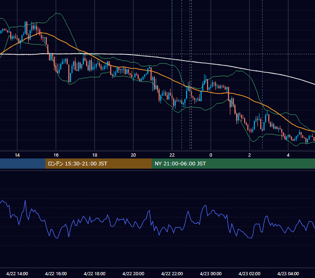This screenshot has height=278, width=315.
Task: Click the "22" hour label below price chart
Action: [x=172, y=155]
